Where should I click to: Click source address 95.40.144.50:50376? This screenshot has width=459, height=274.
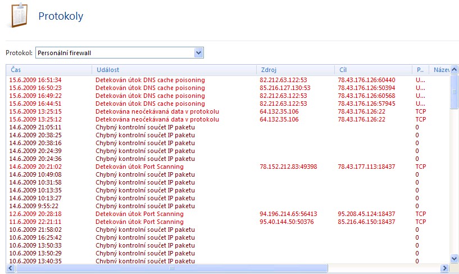tap(287, 222)
